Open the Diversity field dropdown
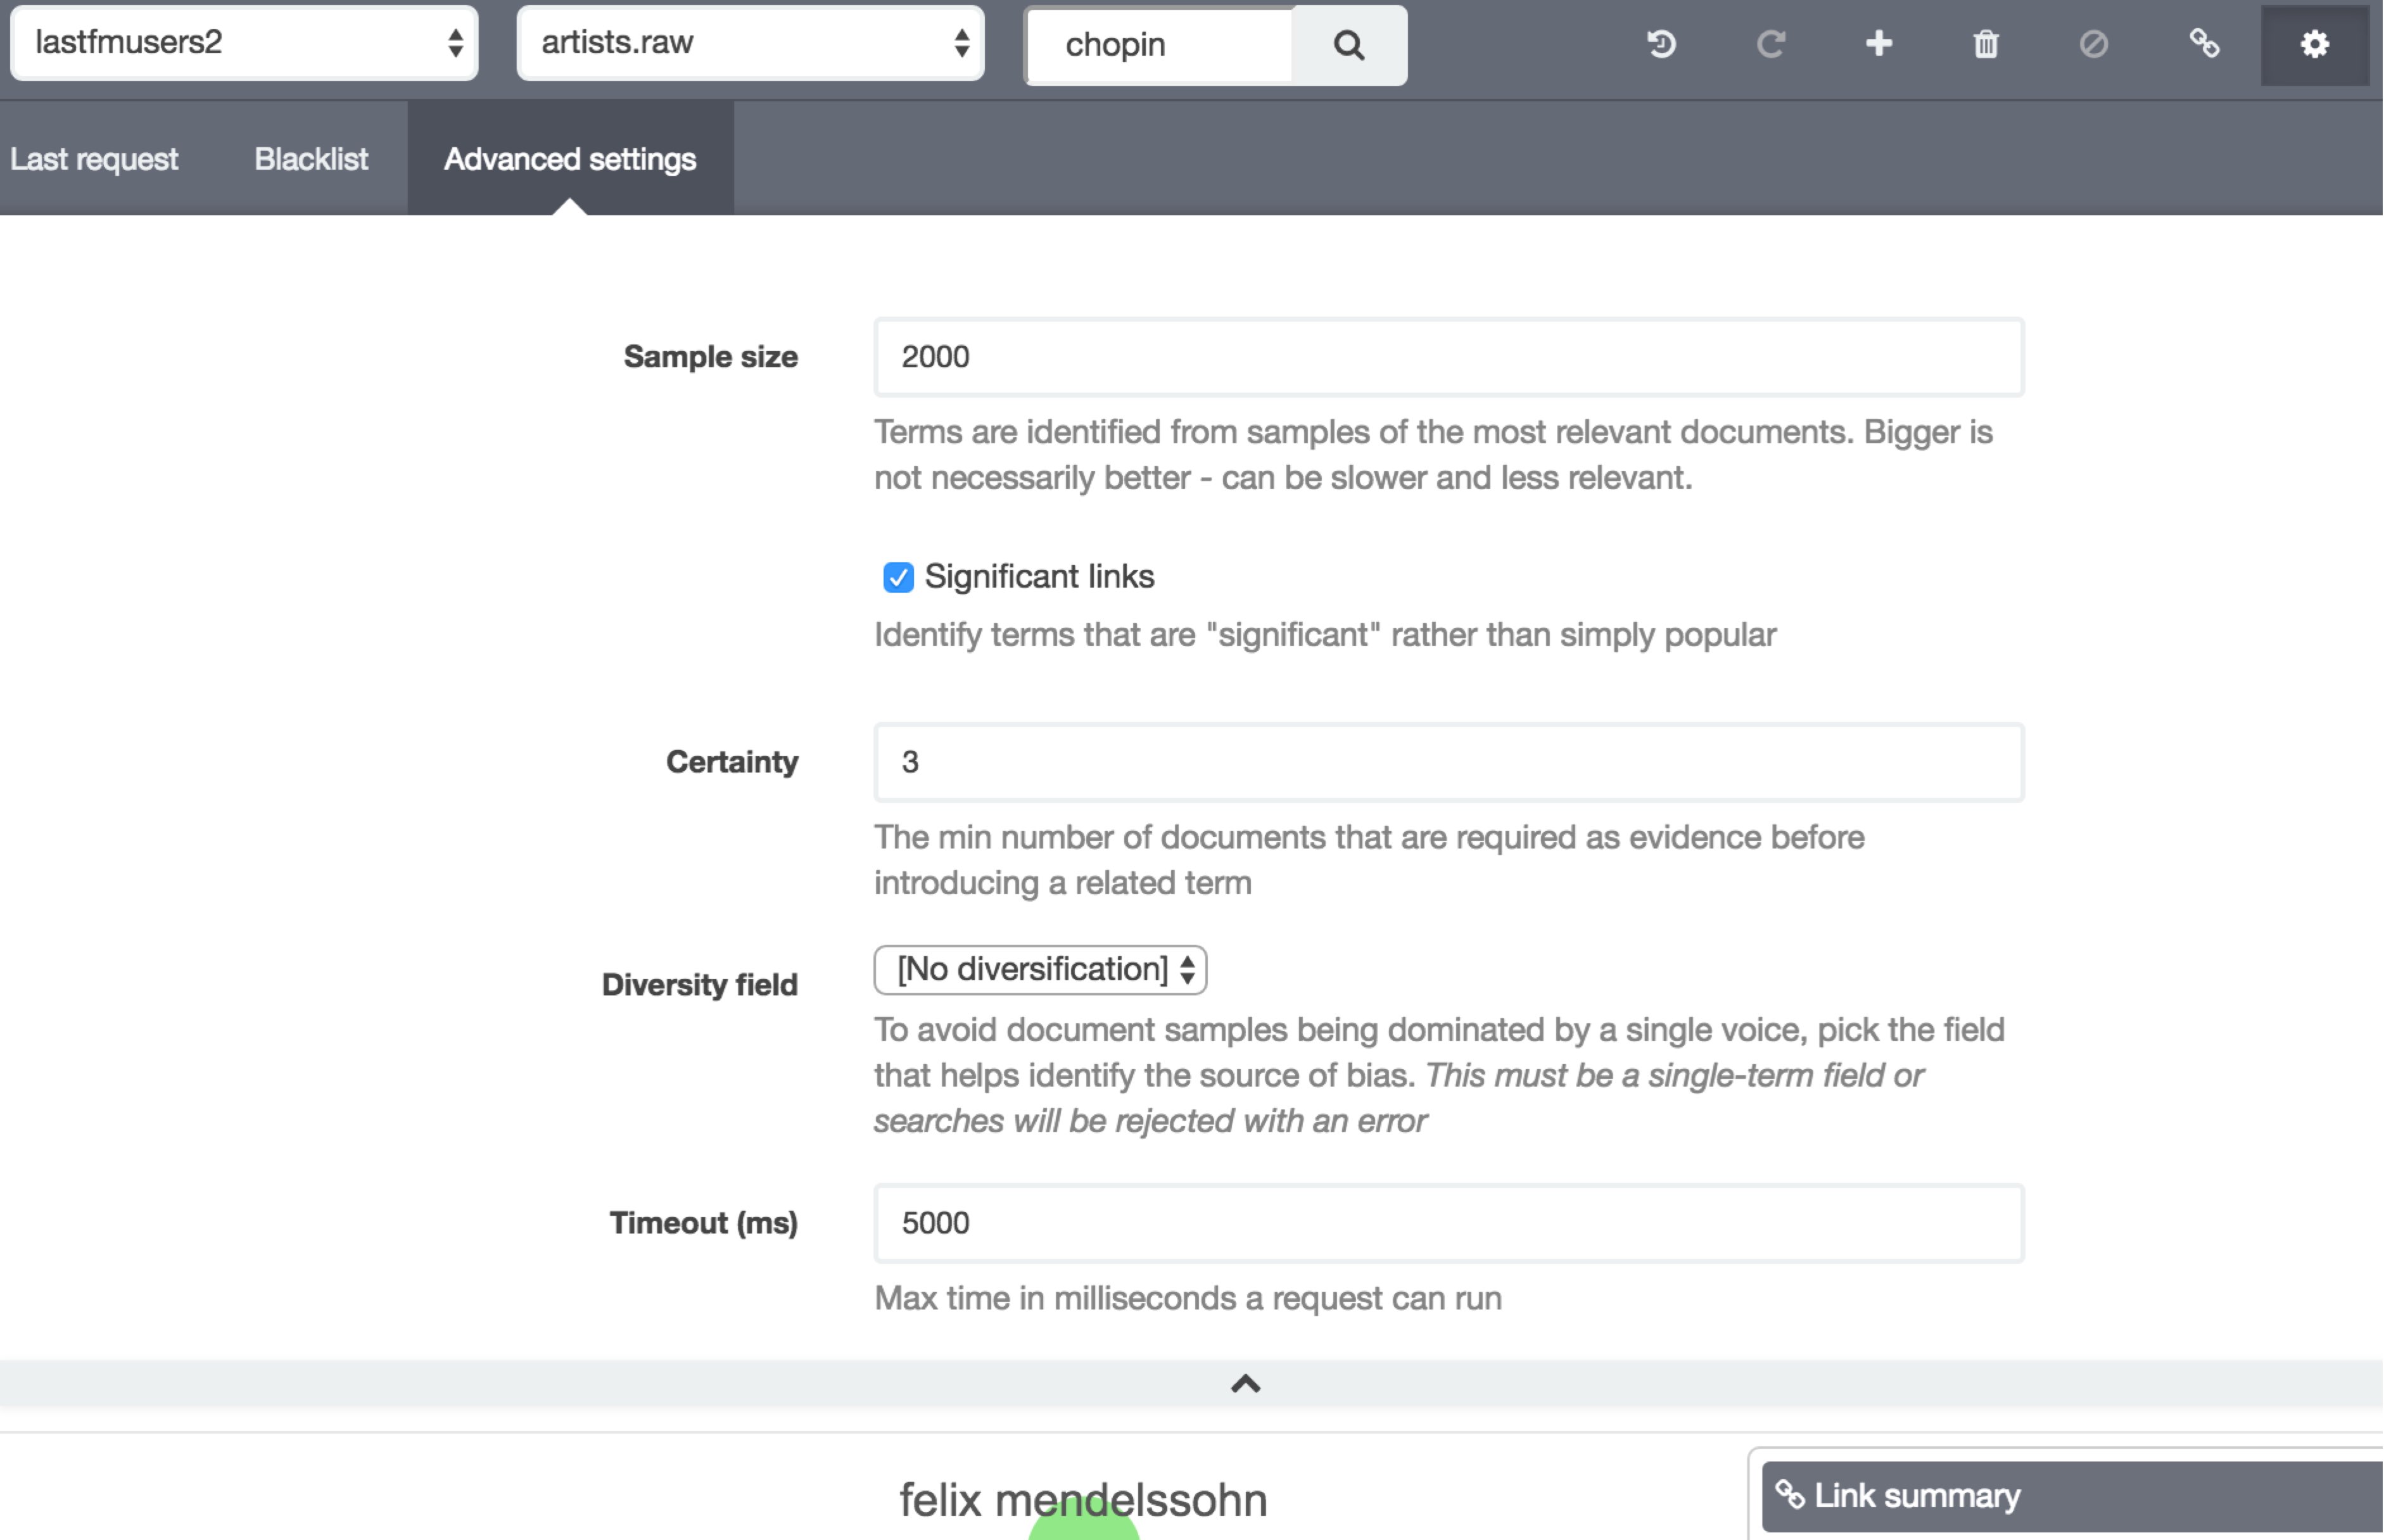The width and height of the screenshot is (2384, 1540). 1037,968
